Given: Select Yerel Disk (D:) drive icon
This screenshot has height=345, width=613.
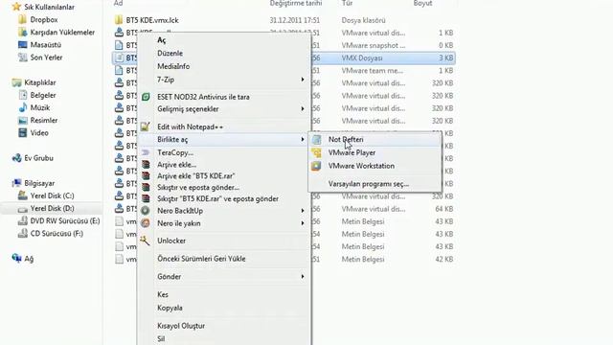Looking at the screenshot, I should click(23, 209).
